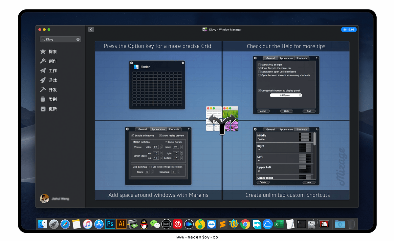Launch TeamViewer from the Dock
394x241 pixels.
[211, 224]
